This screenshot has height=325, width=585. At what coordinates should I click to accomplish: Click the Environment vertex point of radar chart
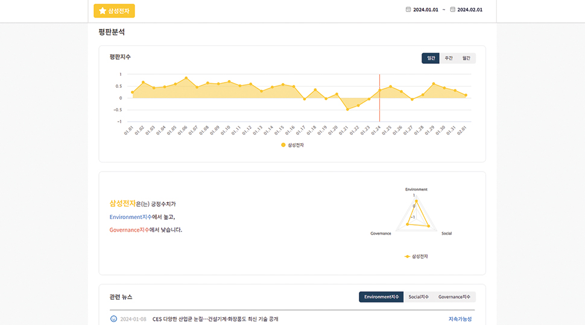pyautogui.click(x=416, y=202)
